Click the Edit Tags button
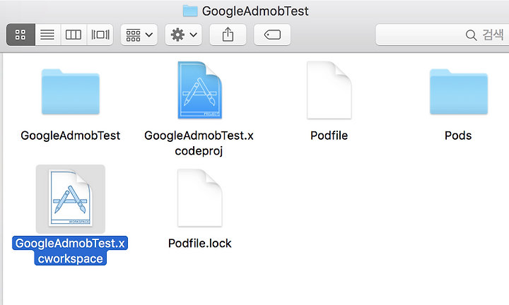The image size is (509, 305). [272, 35]
